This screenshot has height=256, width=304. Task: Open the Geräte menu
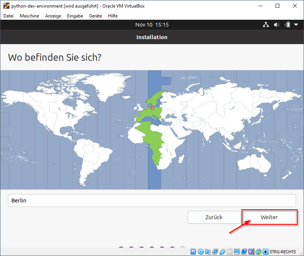(96, 16)
